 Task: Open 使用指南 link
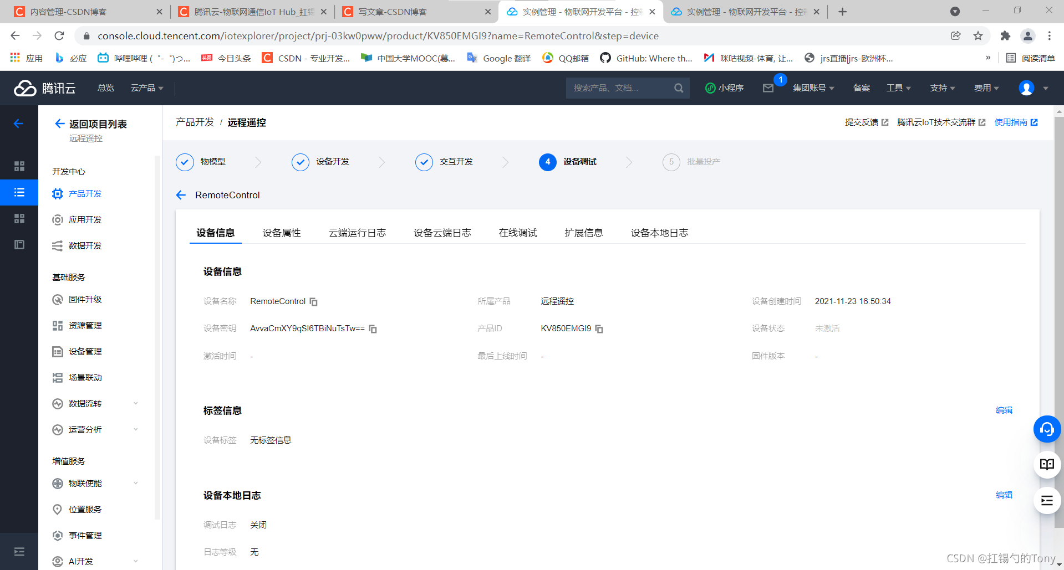(x=1016, y=122)
